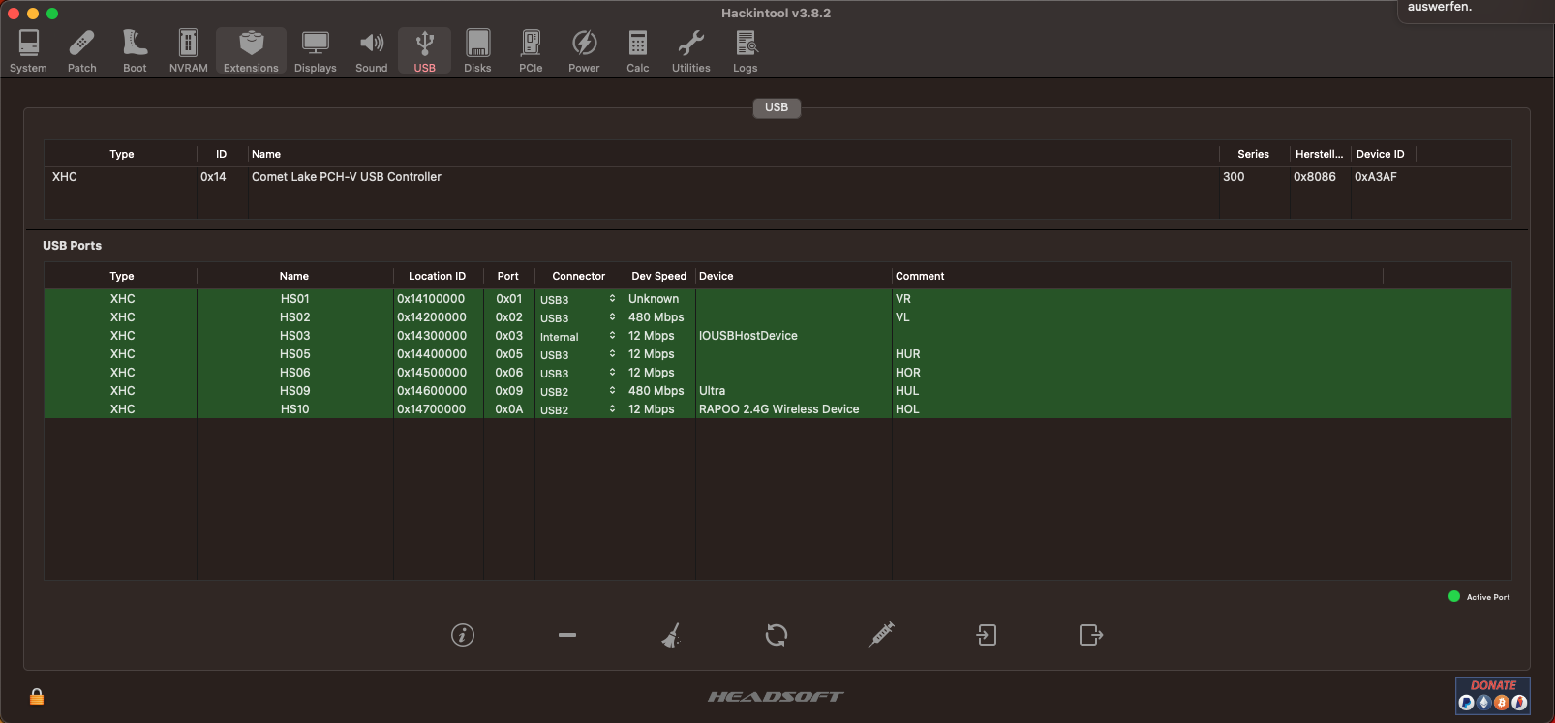Click the syringe Inject icon
The image size is (1555, 723).
881,635
